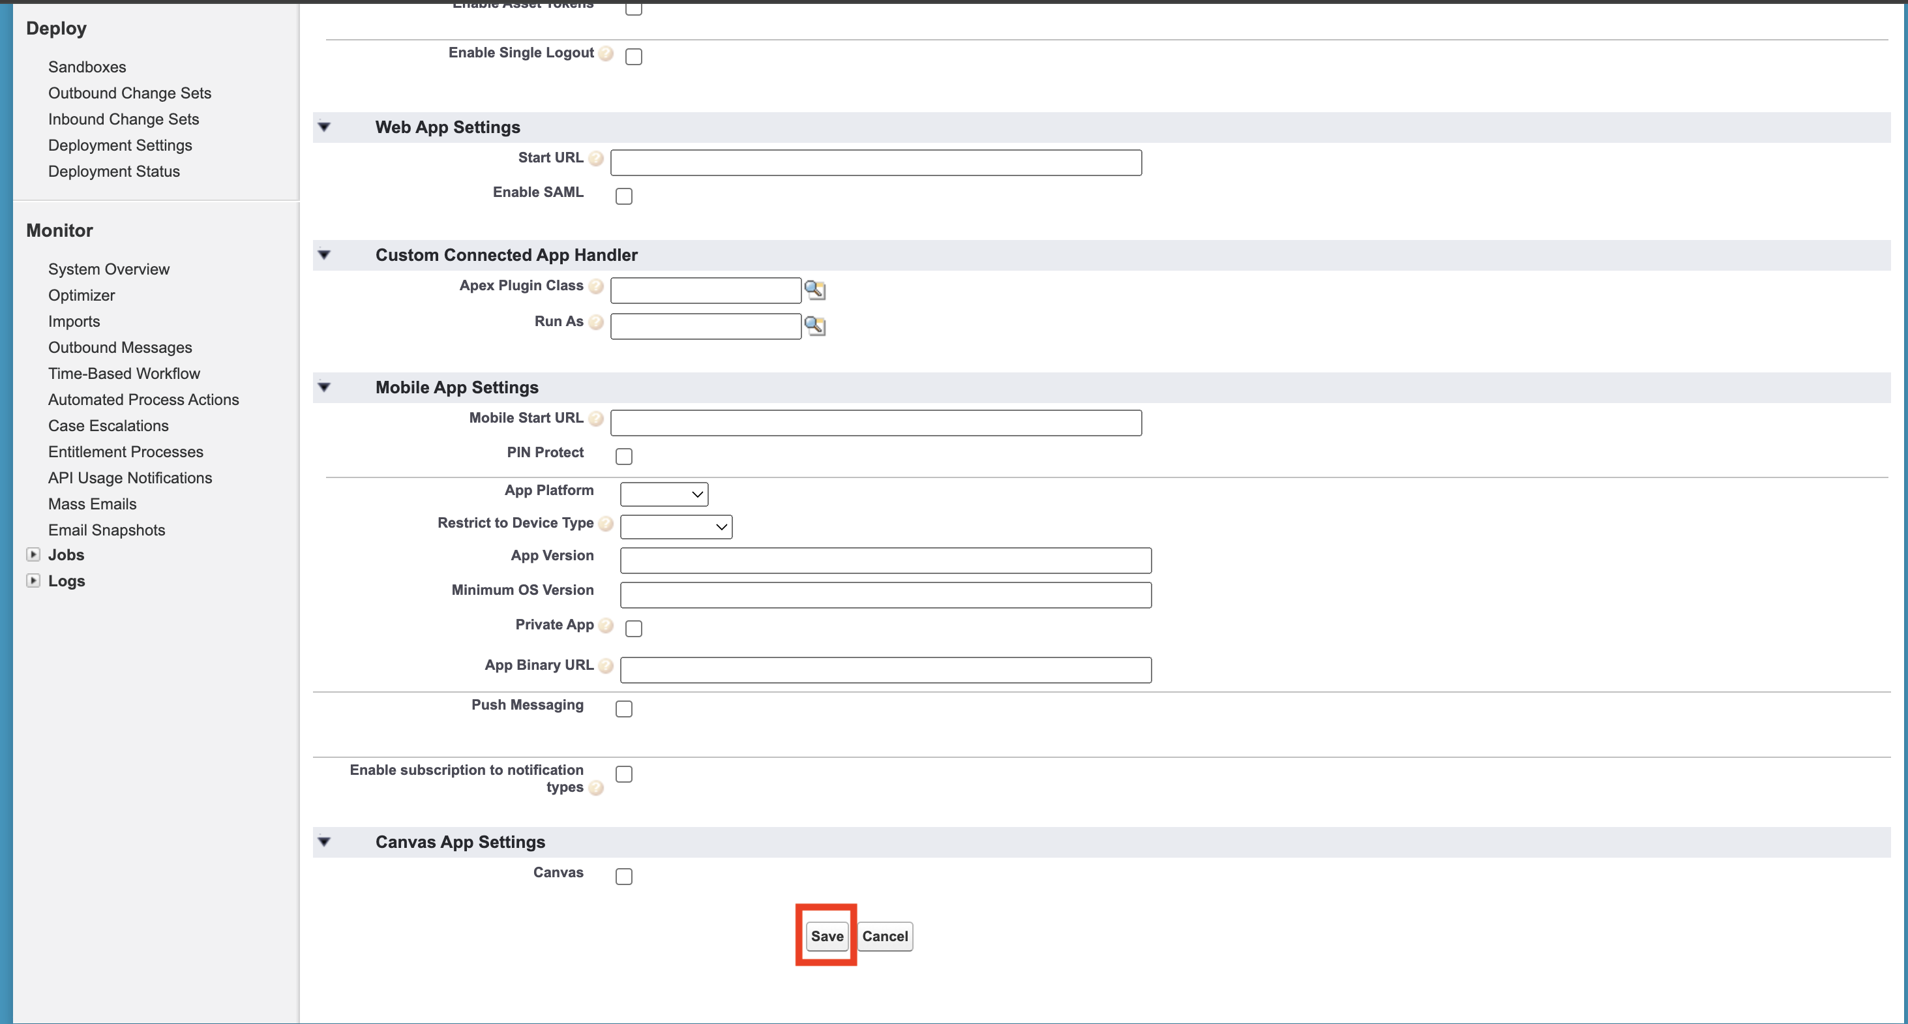Expand the Jobs tree node
The width and height of the screenshot is (1908, 1024).
point(33,554)
